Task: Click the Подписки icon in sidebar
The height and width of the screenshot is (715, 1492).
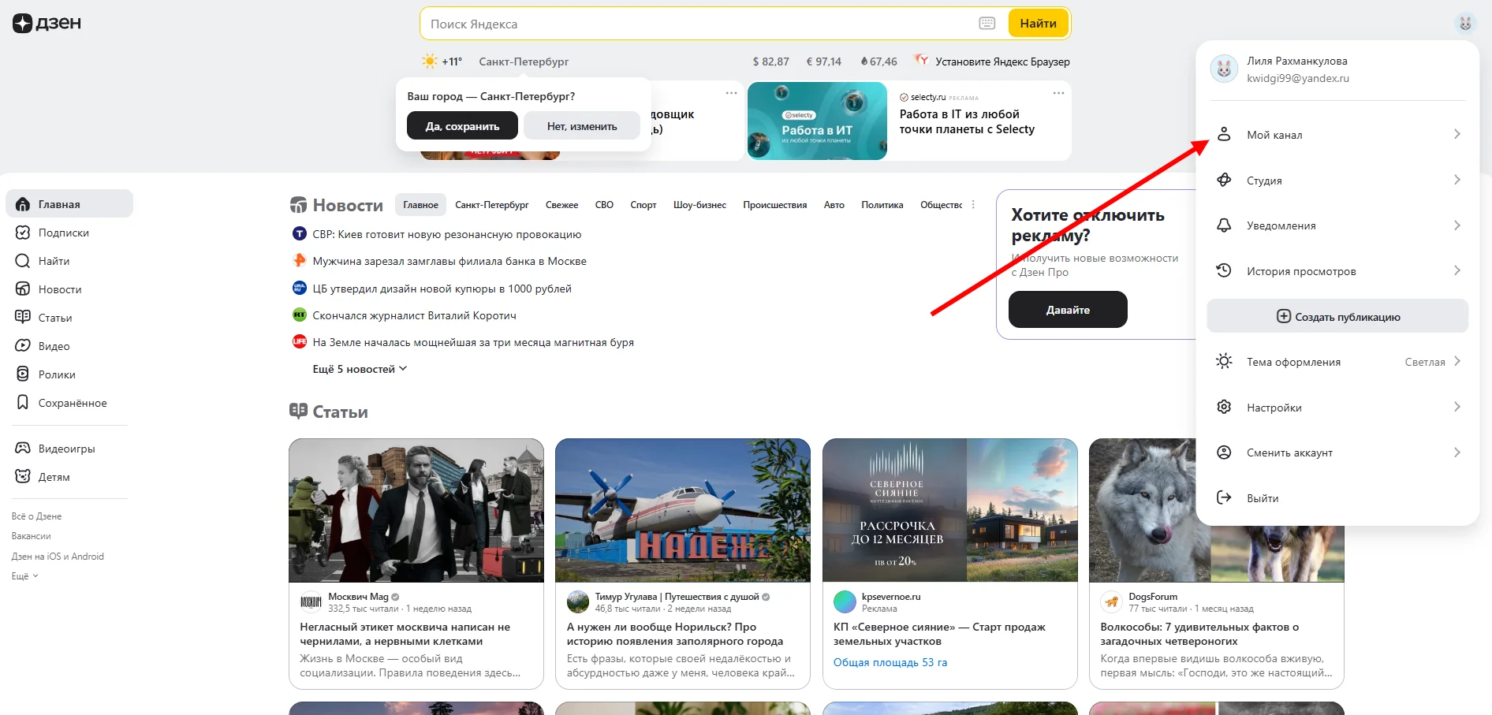Action: pyautogui.click(x=23, y=233)
